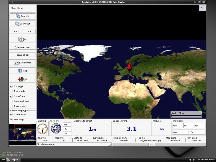Disable the Show WP checkbox
This screenshot has height=162, width=216.
[x=11, y=86]
